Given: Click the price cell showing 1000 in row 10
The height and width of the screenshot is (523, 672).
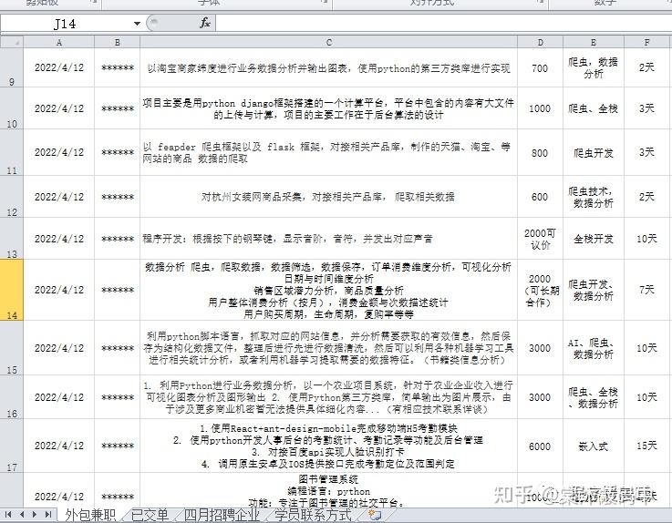Looking at the screenshot, I should (540, 108).
